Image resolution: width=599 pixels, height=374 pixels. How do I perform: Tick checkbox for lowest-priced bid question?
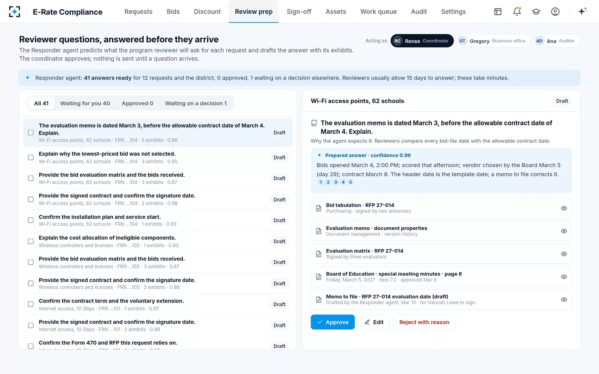point(31,157)
